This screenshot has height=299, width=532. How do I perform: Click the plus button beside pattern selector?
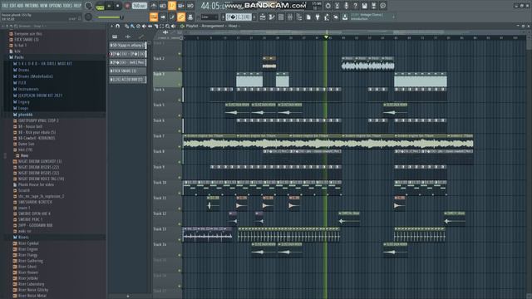click(254, 17)
